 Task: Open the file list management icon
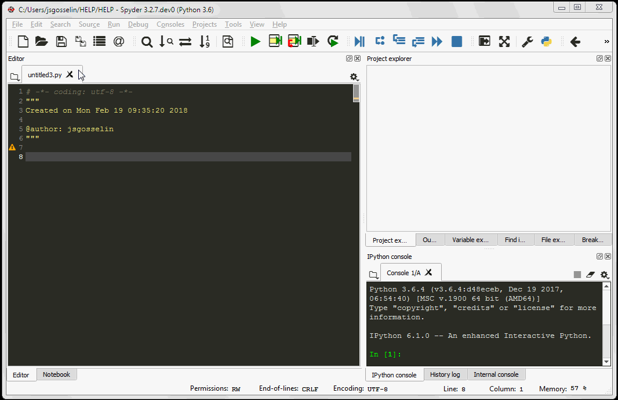tap(99, 41)
